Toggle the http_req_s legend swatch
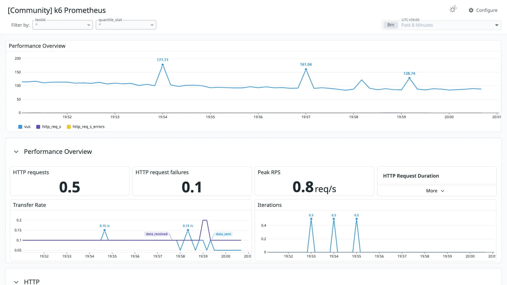Viewport: 507px width, 285px height. click(x=38, y=127)
